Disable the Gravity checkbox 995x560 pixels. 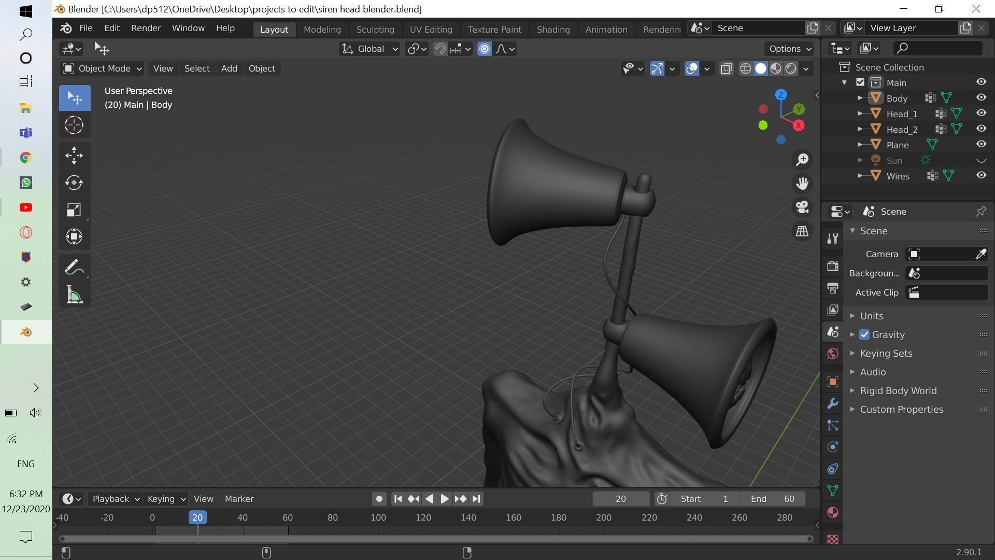pos(864,334)
